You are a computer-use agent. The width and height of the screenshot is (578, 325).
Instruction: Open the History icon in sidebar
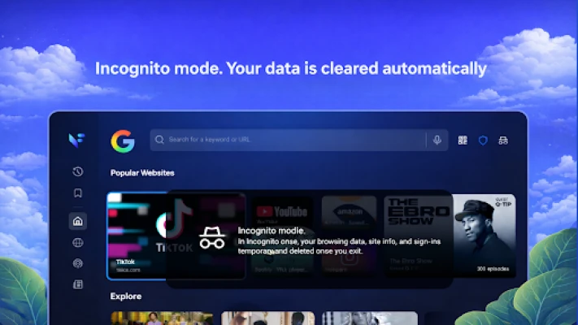click(x=78, y=171)
